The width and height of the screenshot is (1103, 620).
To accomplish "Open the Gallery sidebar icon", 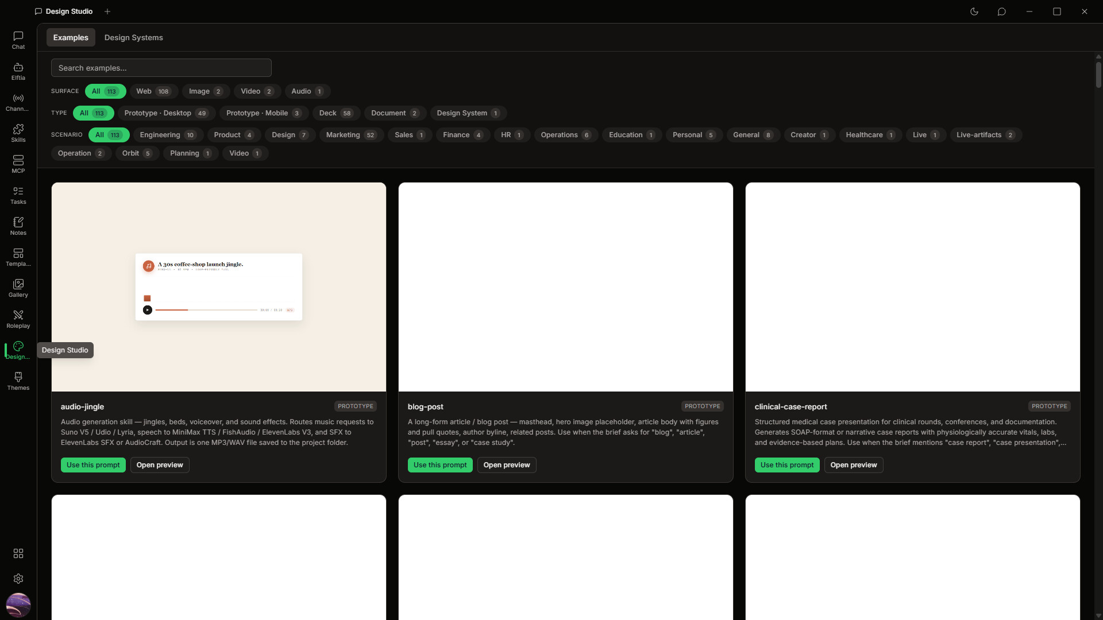I will [x=18, y=288].
